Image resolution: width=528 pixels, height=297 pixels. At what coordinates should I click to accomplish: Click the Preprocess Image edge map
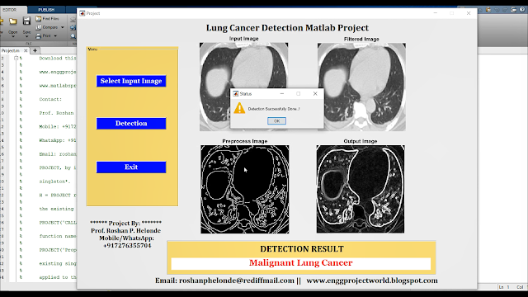[245, 189]
